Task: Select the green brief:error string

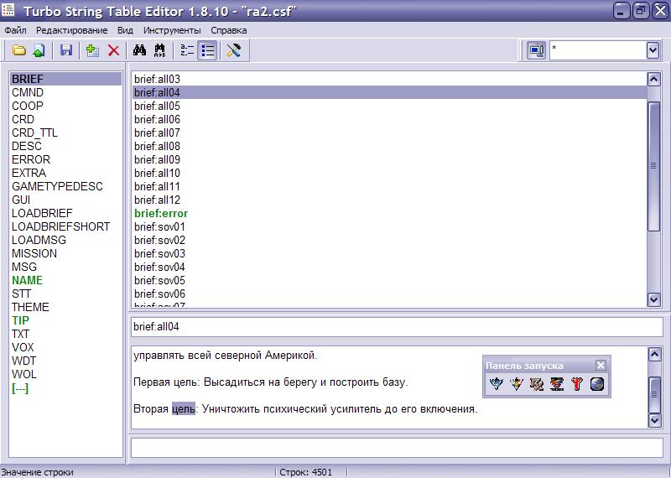Action: tap(389, 213)
